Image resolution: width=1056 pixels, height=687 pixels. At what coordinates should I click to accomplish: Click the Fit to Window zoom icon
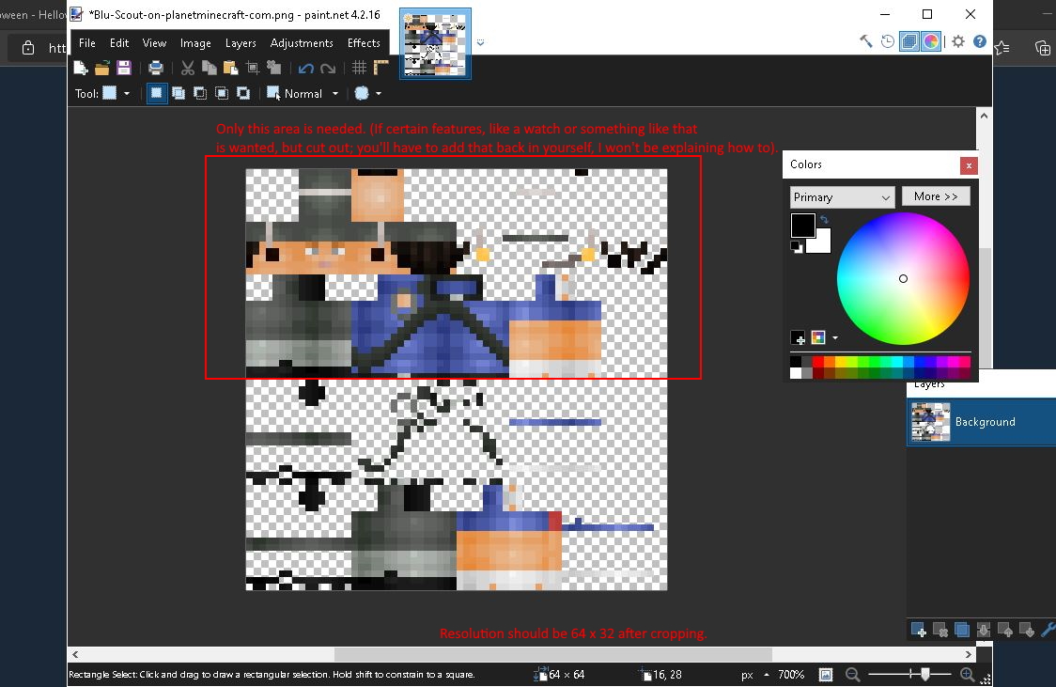(826, 675)
